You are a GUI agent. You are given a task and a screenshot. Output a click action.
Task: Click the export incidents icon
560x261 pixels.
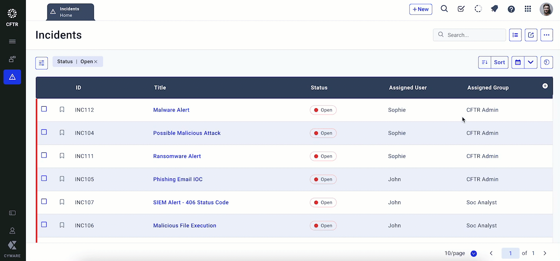531,35
